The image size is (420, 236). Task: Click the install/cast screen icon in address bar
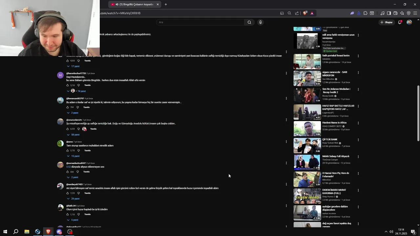pos(282,13)
